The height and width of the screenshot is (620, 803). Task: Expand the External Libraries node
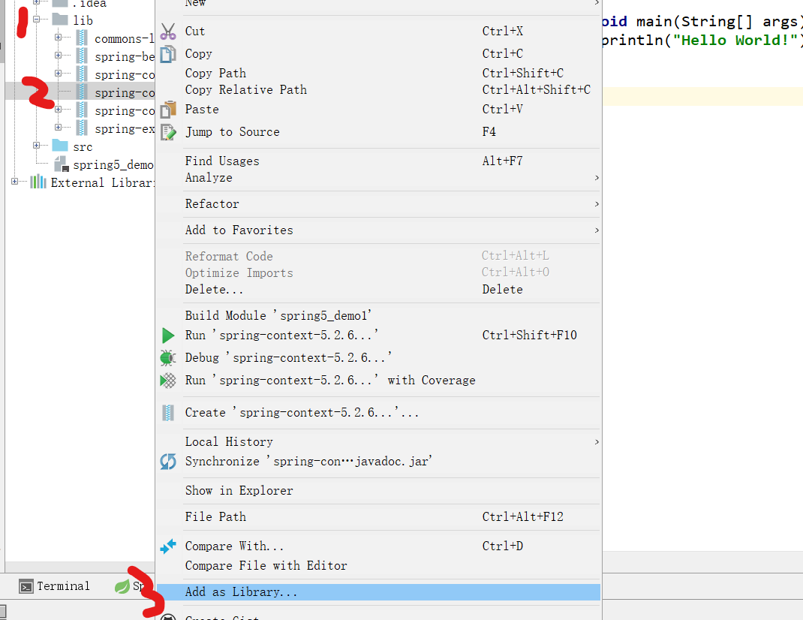click(x=15, y=182)
